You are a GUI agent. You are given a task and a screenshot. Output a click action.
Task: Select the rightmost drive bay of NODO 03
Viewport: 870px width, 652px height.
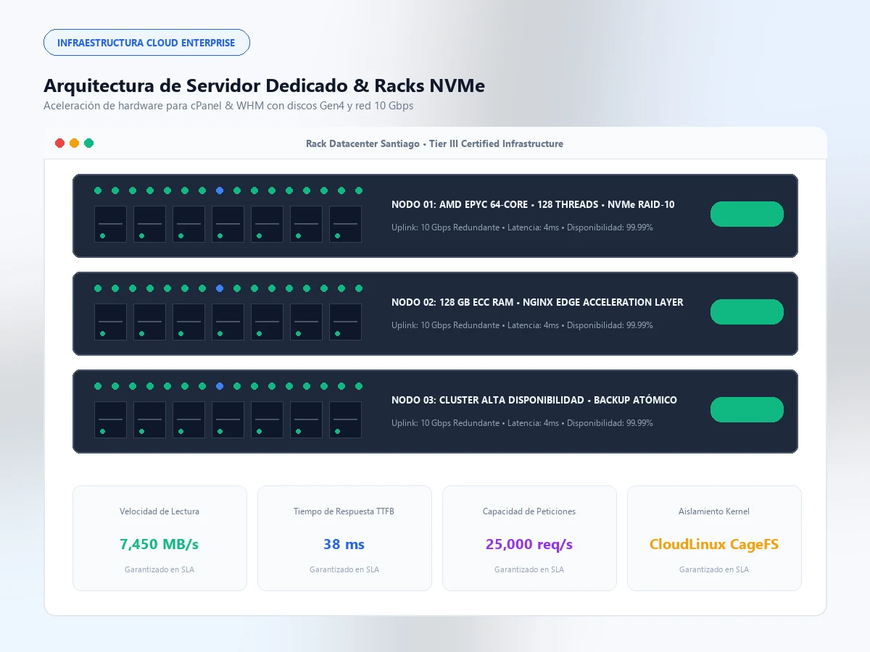345,419
